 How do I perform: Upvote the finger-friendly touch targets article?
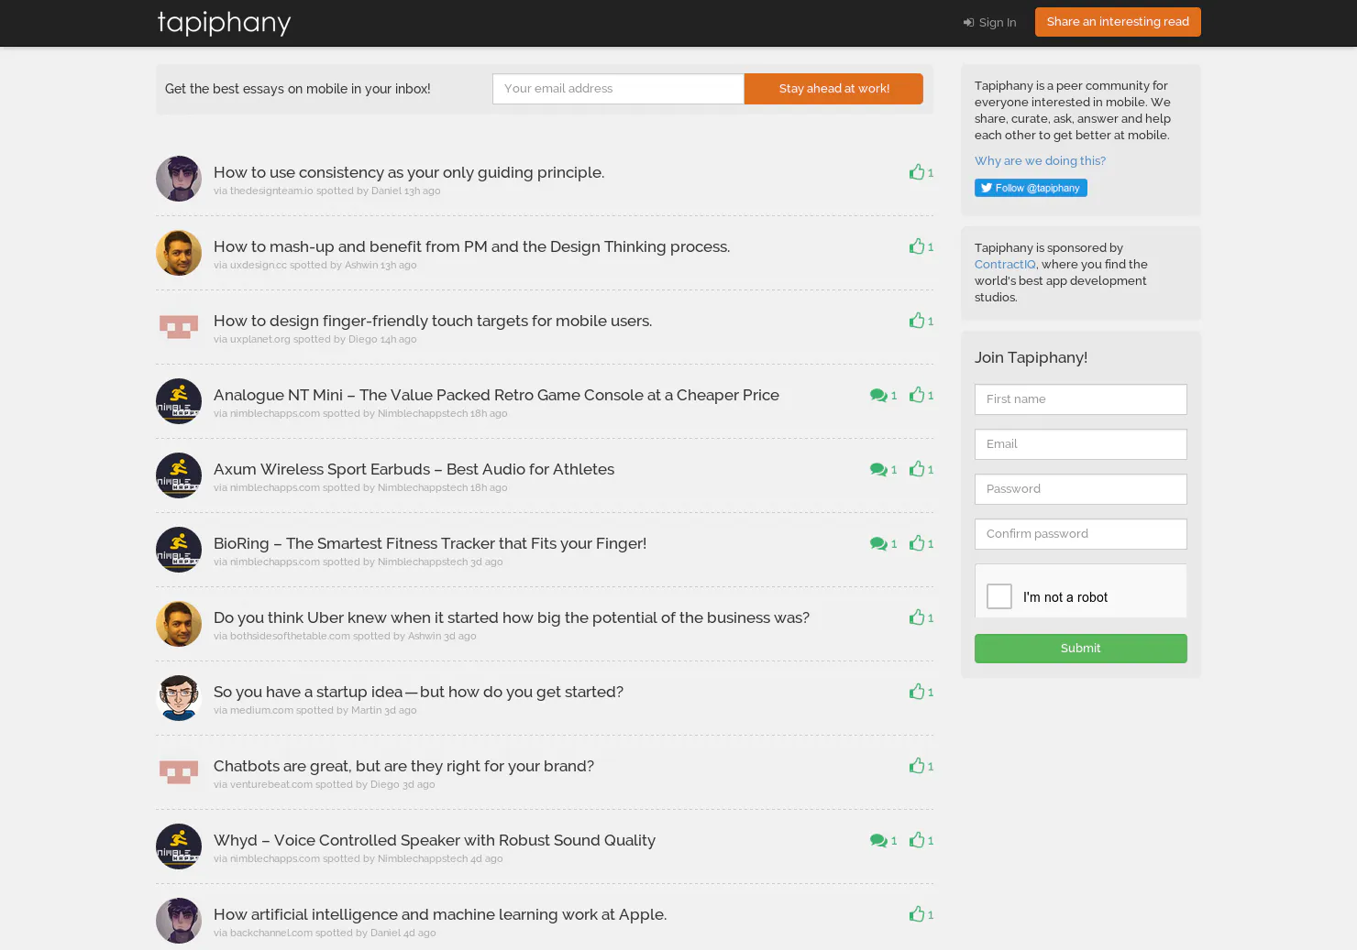pos(921,321)
